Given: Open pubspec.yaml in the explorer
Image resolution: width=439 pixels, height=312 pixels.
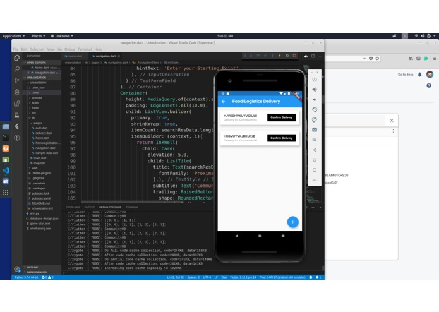Looking at the screenshot, I should [x=41, y=199].
